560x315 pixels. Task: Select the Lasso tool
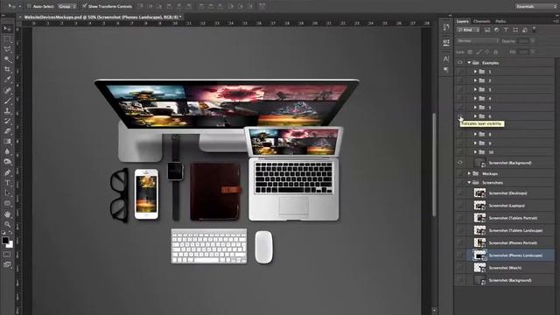pyautogui.click(x=7, y=49)
